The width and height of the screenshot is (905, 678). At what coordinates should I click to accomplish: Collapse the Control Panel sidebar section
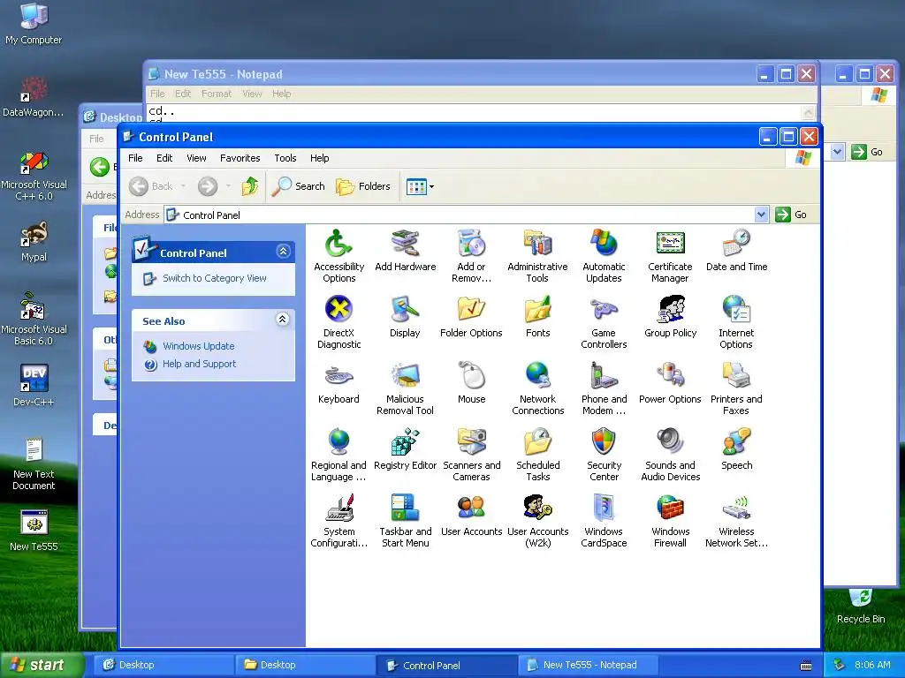click(283, 252)
